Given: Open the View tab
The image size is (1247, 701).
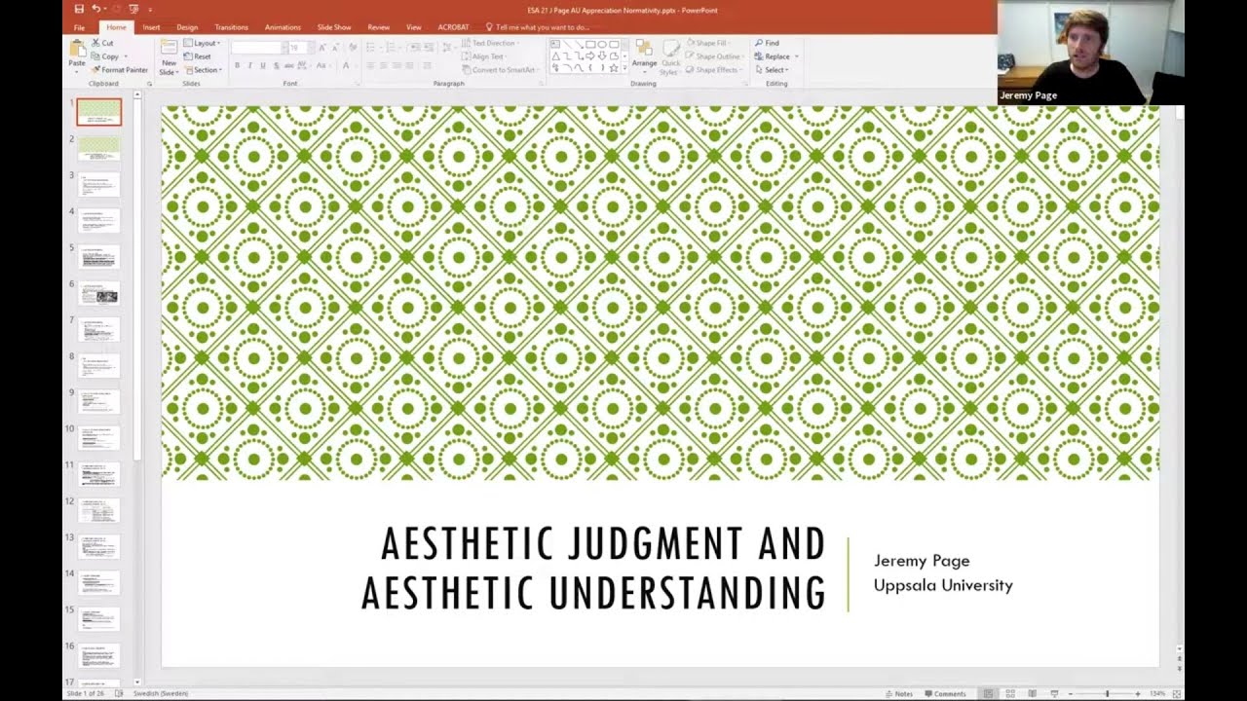Looking at the screenshot, I should pyautogui.click(x=414, y=27).
